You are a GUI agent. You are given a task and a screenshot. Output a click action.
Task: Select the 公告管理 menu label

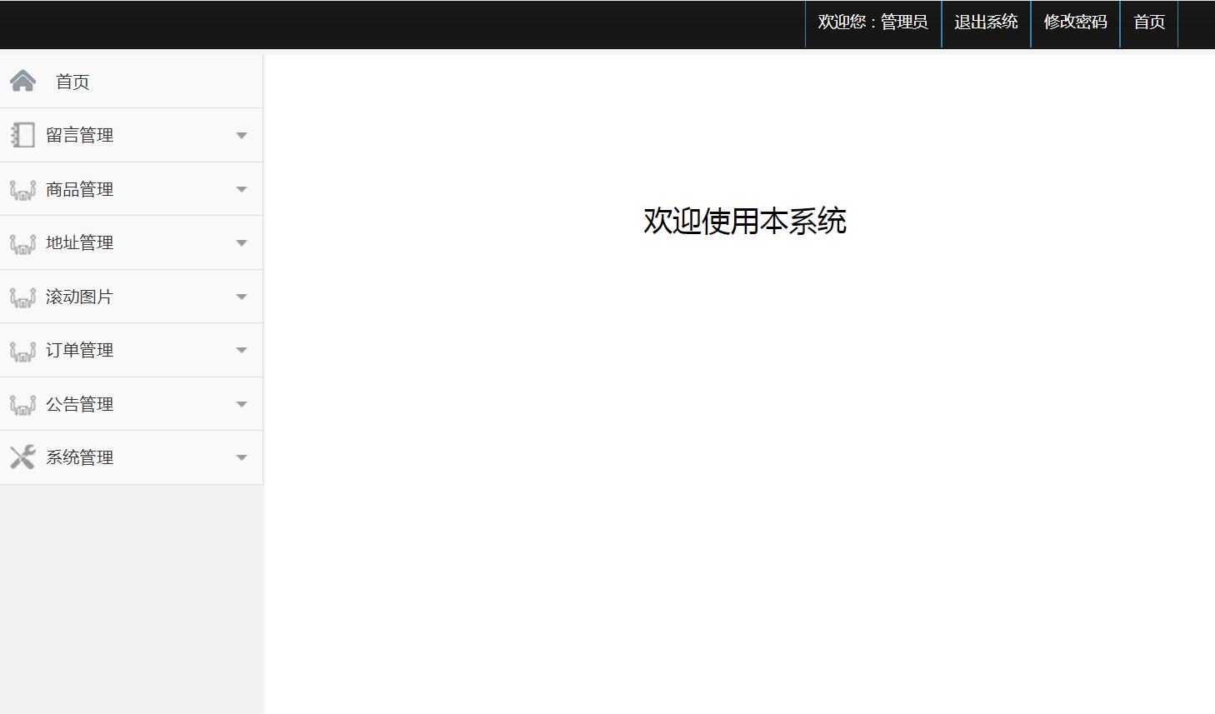pyautogui.click(x=79, y=404)
